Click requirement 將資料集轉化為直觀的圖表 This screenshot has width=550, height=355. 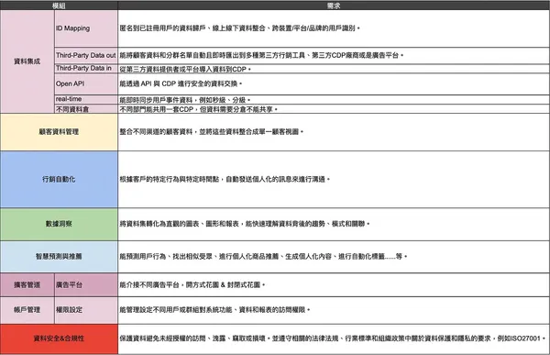[245, 224]
